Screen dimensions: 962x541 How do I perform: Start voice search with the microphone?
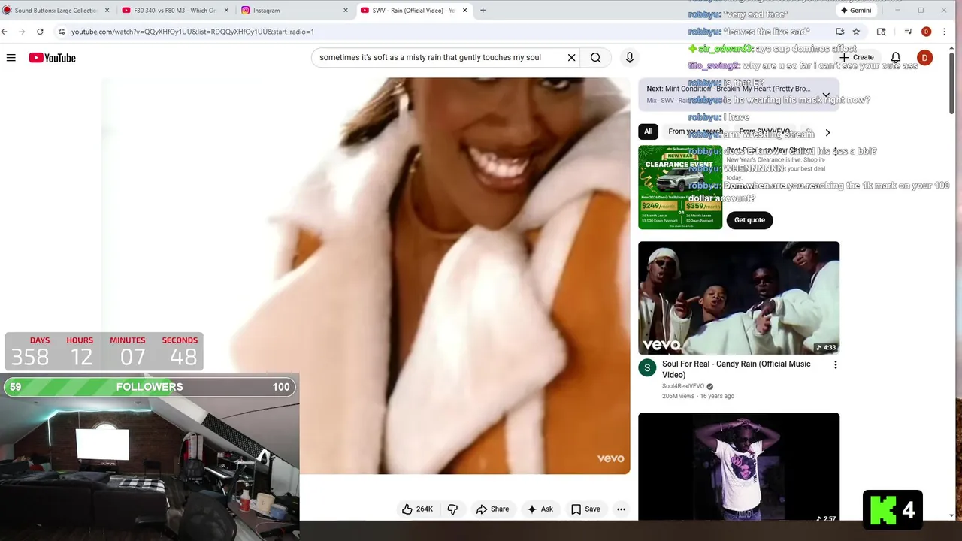click(x=630, y=58)
